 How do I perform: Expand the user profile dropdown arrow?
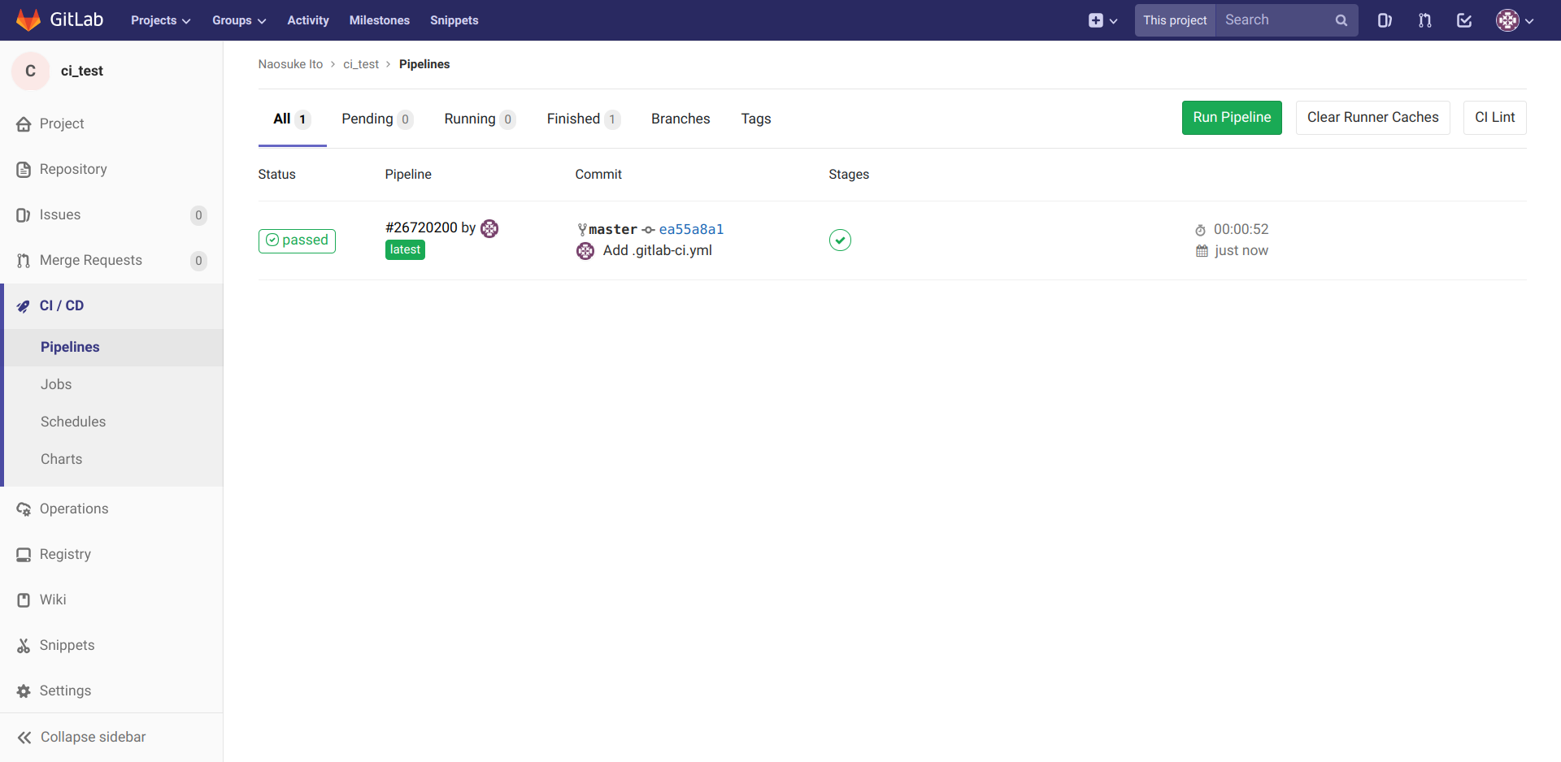click(1529, 21)
